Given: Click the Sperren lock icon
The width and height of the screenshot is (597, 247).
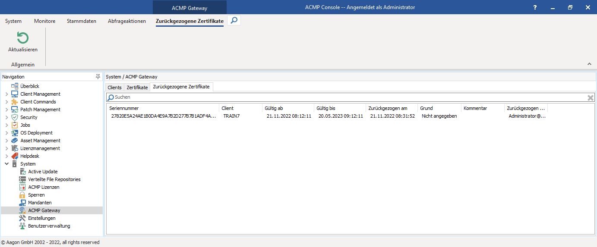Looking at the screenshot, I should pyautogui.click(x=22, y=195).
